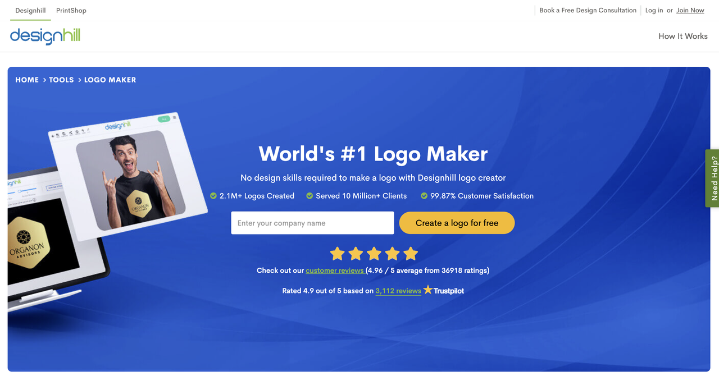Click the Designhill logo in header
The height and width of the screenshot is (376, 719).
(45, 36)
